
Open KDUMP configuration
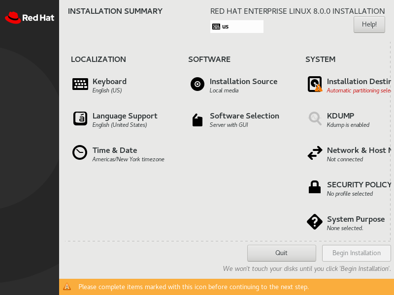[340, 116]
